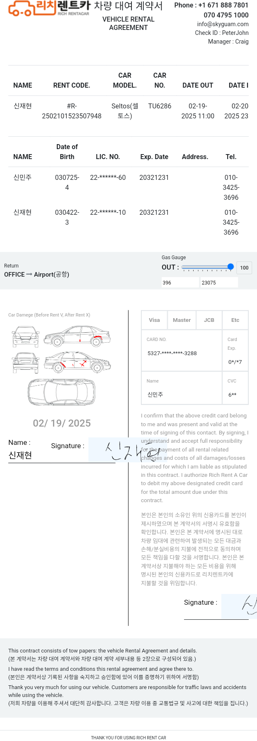
Task: Choose the Master card type
Action: pos(182,320)
